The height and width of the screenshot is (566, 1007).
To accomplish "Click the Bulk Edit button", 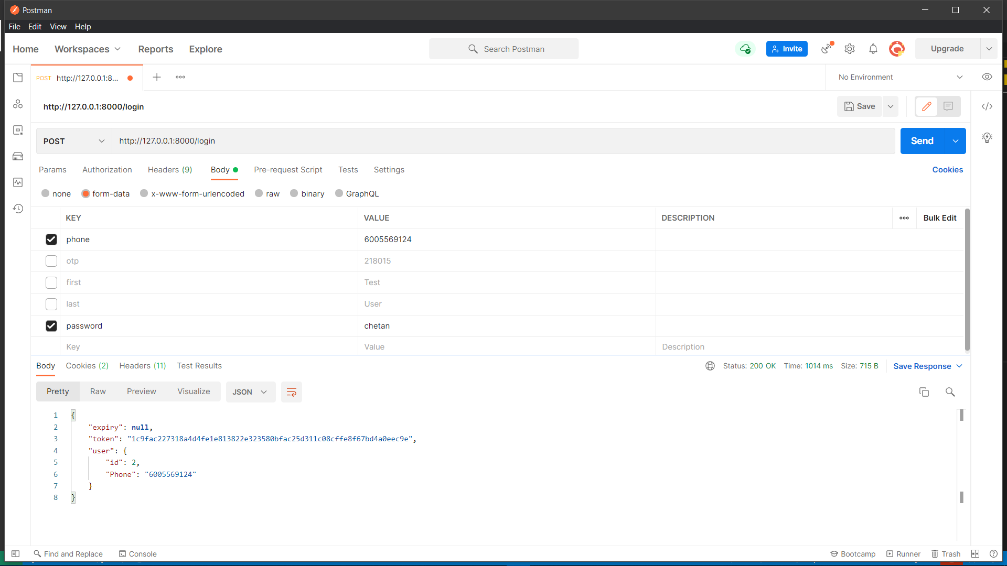I will point(939,217).
